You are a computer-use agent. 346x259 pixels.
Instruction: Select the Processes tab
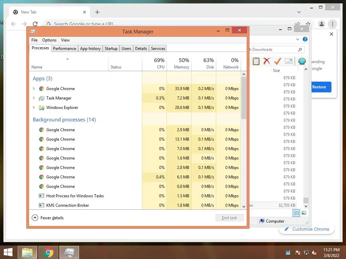pyautogui.click(x=40, y=48)
